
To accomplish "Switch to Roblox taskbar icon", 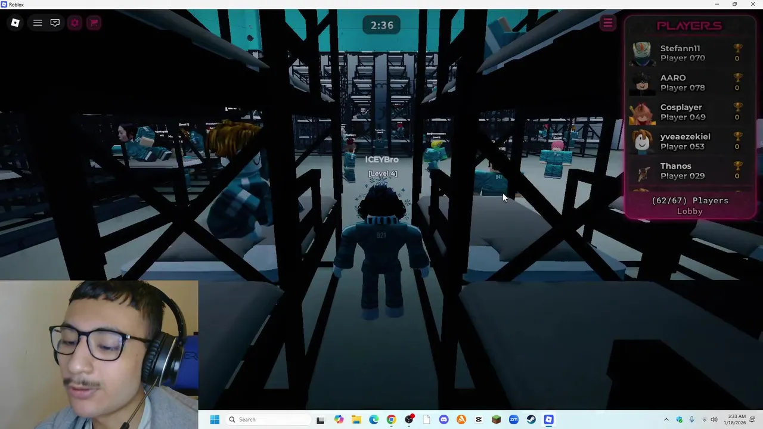I will click(x=549, y=419).
